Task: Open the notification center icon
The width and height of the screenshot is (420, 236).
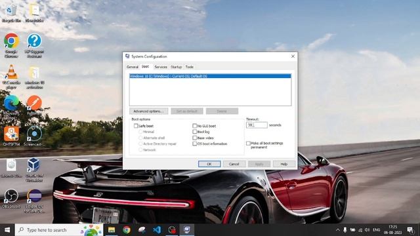Action: [x=410, y=230]
